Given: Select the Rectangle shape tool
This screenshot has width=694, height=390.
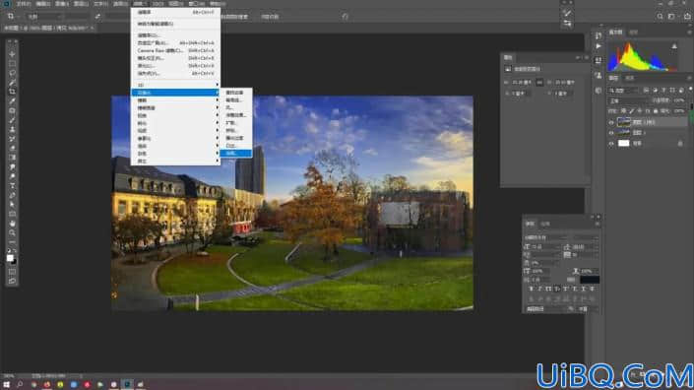Looking at the screenshot, I should [x=12, y=214].
